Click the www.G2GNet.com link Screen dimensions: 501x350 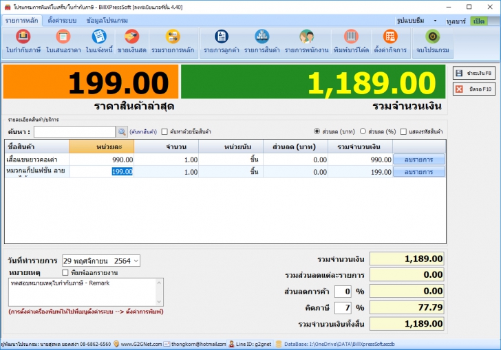pos(141,344)
